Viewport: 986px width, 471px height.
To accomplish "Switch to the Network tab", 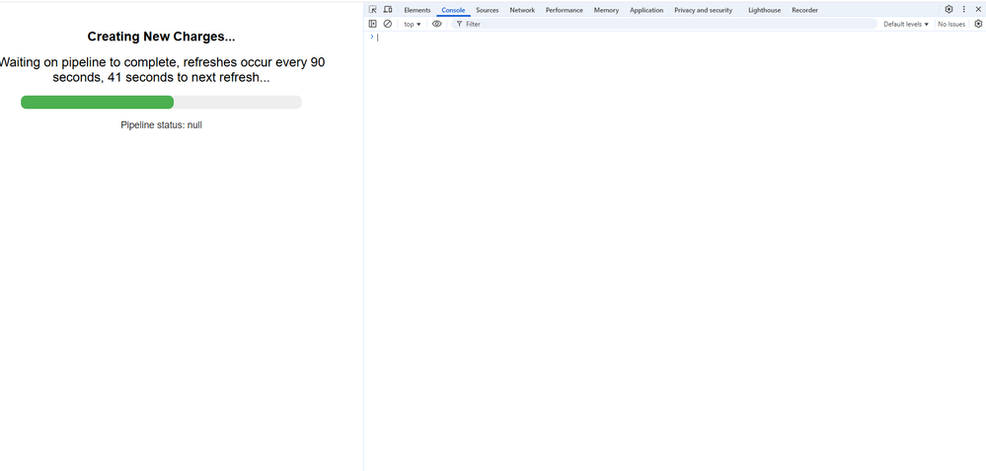I will (x=522, y=10).
